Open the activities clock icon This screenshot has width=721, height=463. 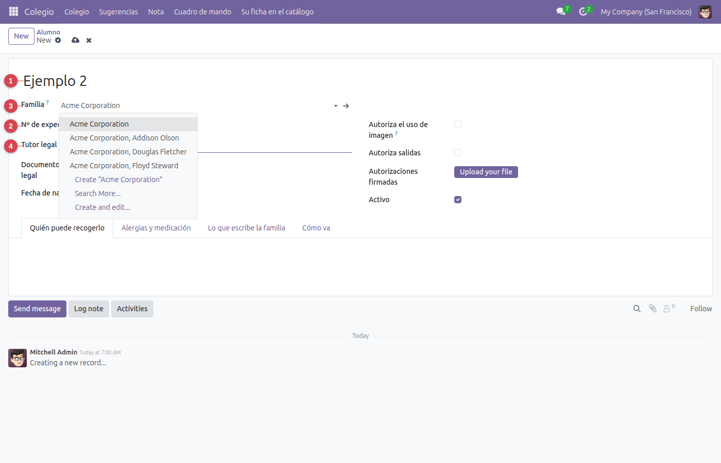coord(583,11)
